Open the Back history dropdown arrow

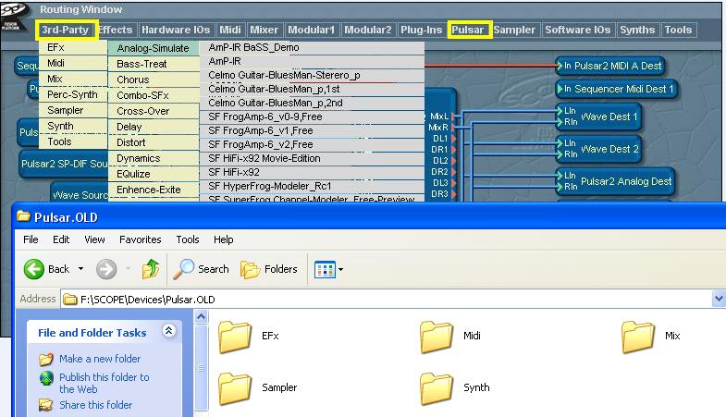[81, 269]
